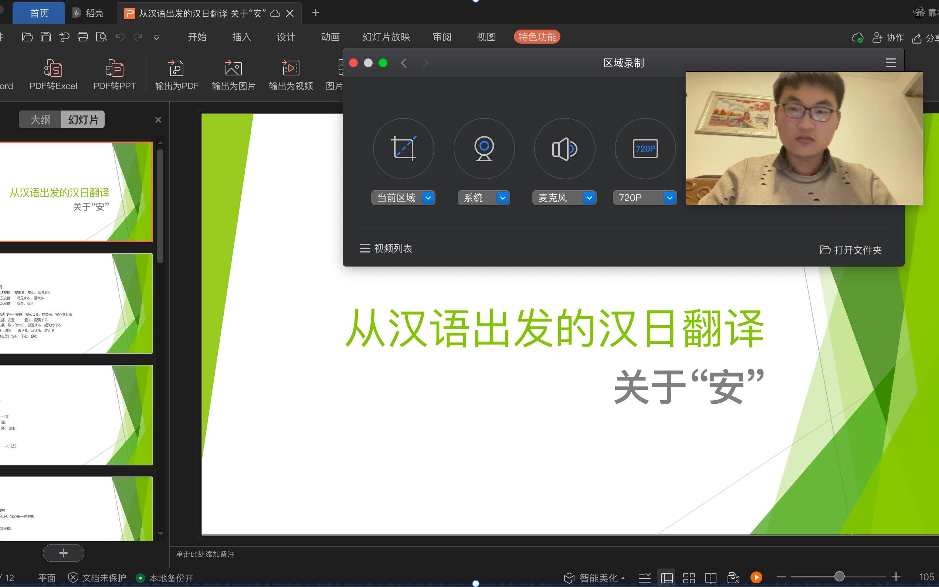Click 输出为图片 tool
Image resolution: width=939 pixels, height=587 pixels.
pos(234,75)
